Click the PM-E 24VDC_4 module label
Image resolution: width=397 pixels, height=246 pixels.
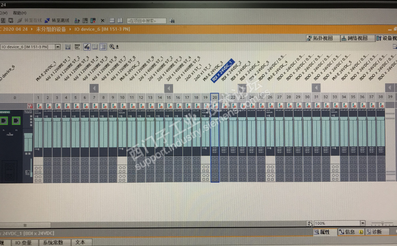(x=278, y=71)
